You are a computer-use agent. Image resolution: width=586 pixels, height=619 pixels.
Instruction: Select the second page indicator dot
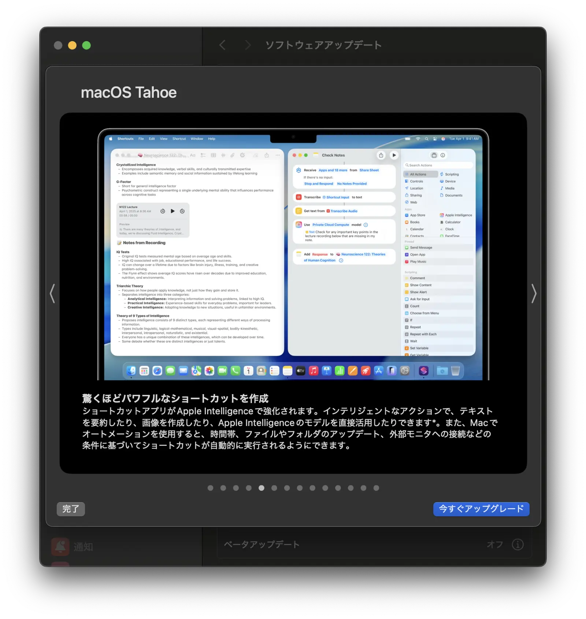click(223, 488)
